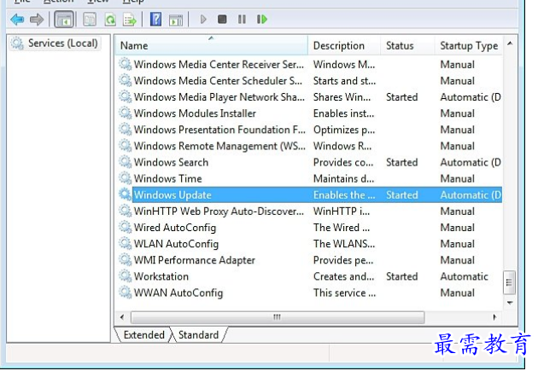Click the Forward arrow toolbar icon
The width and height of the screenshot is (538, 371).
pos(37,19)
